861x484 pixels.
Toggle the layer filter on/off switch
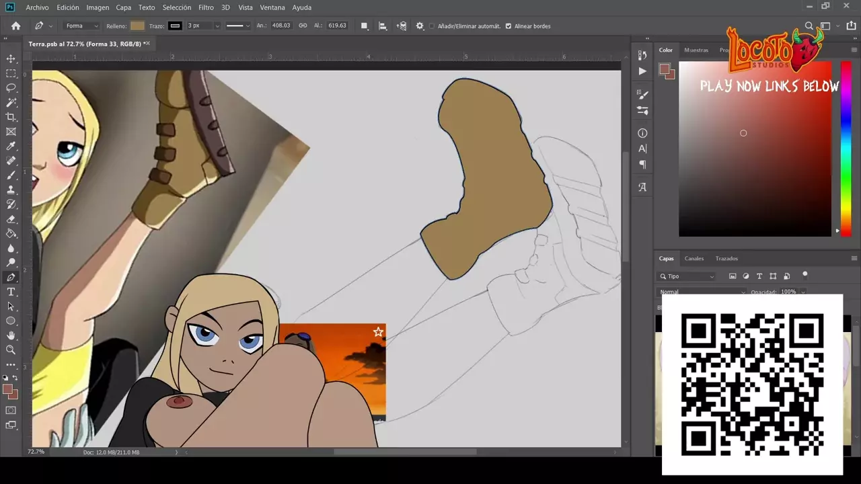pyautogui.click(x=805, y=274)
